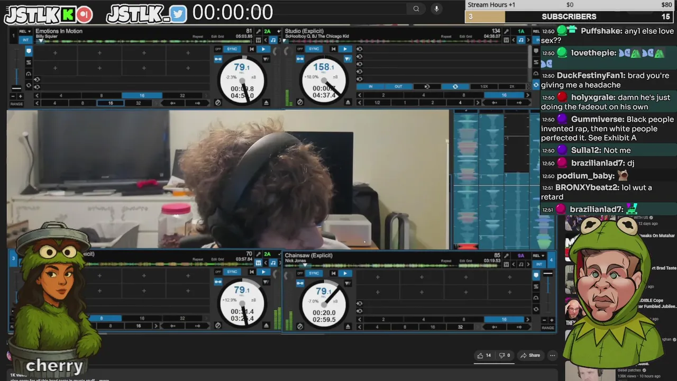Click deck 4 pitch fader
Viewport: 677px width, 381px height.
[x=547, y=274]
